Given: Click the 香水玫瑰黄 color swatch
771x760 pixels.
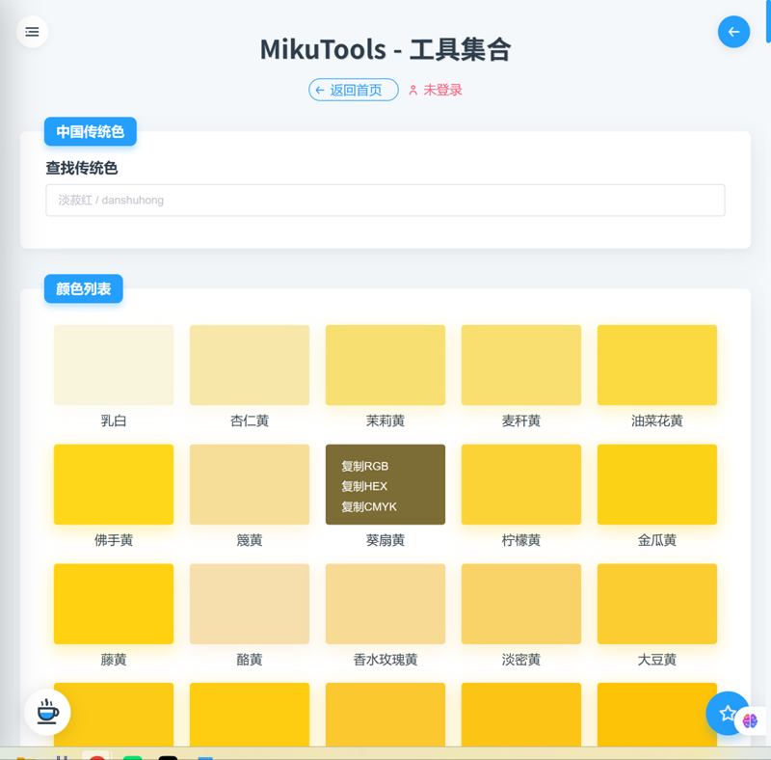Looking at the screenshot, I should coord(385,604).
